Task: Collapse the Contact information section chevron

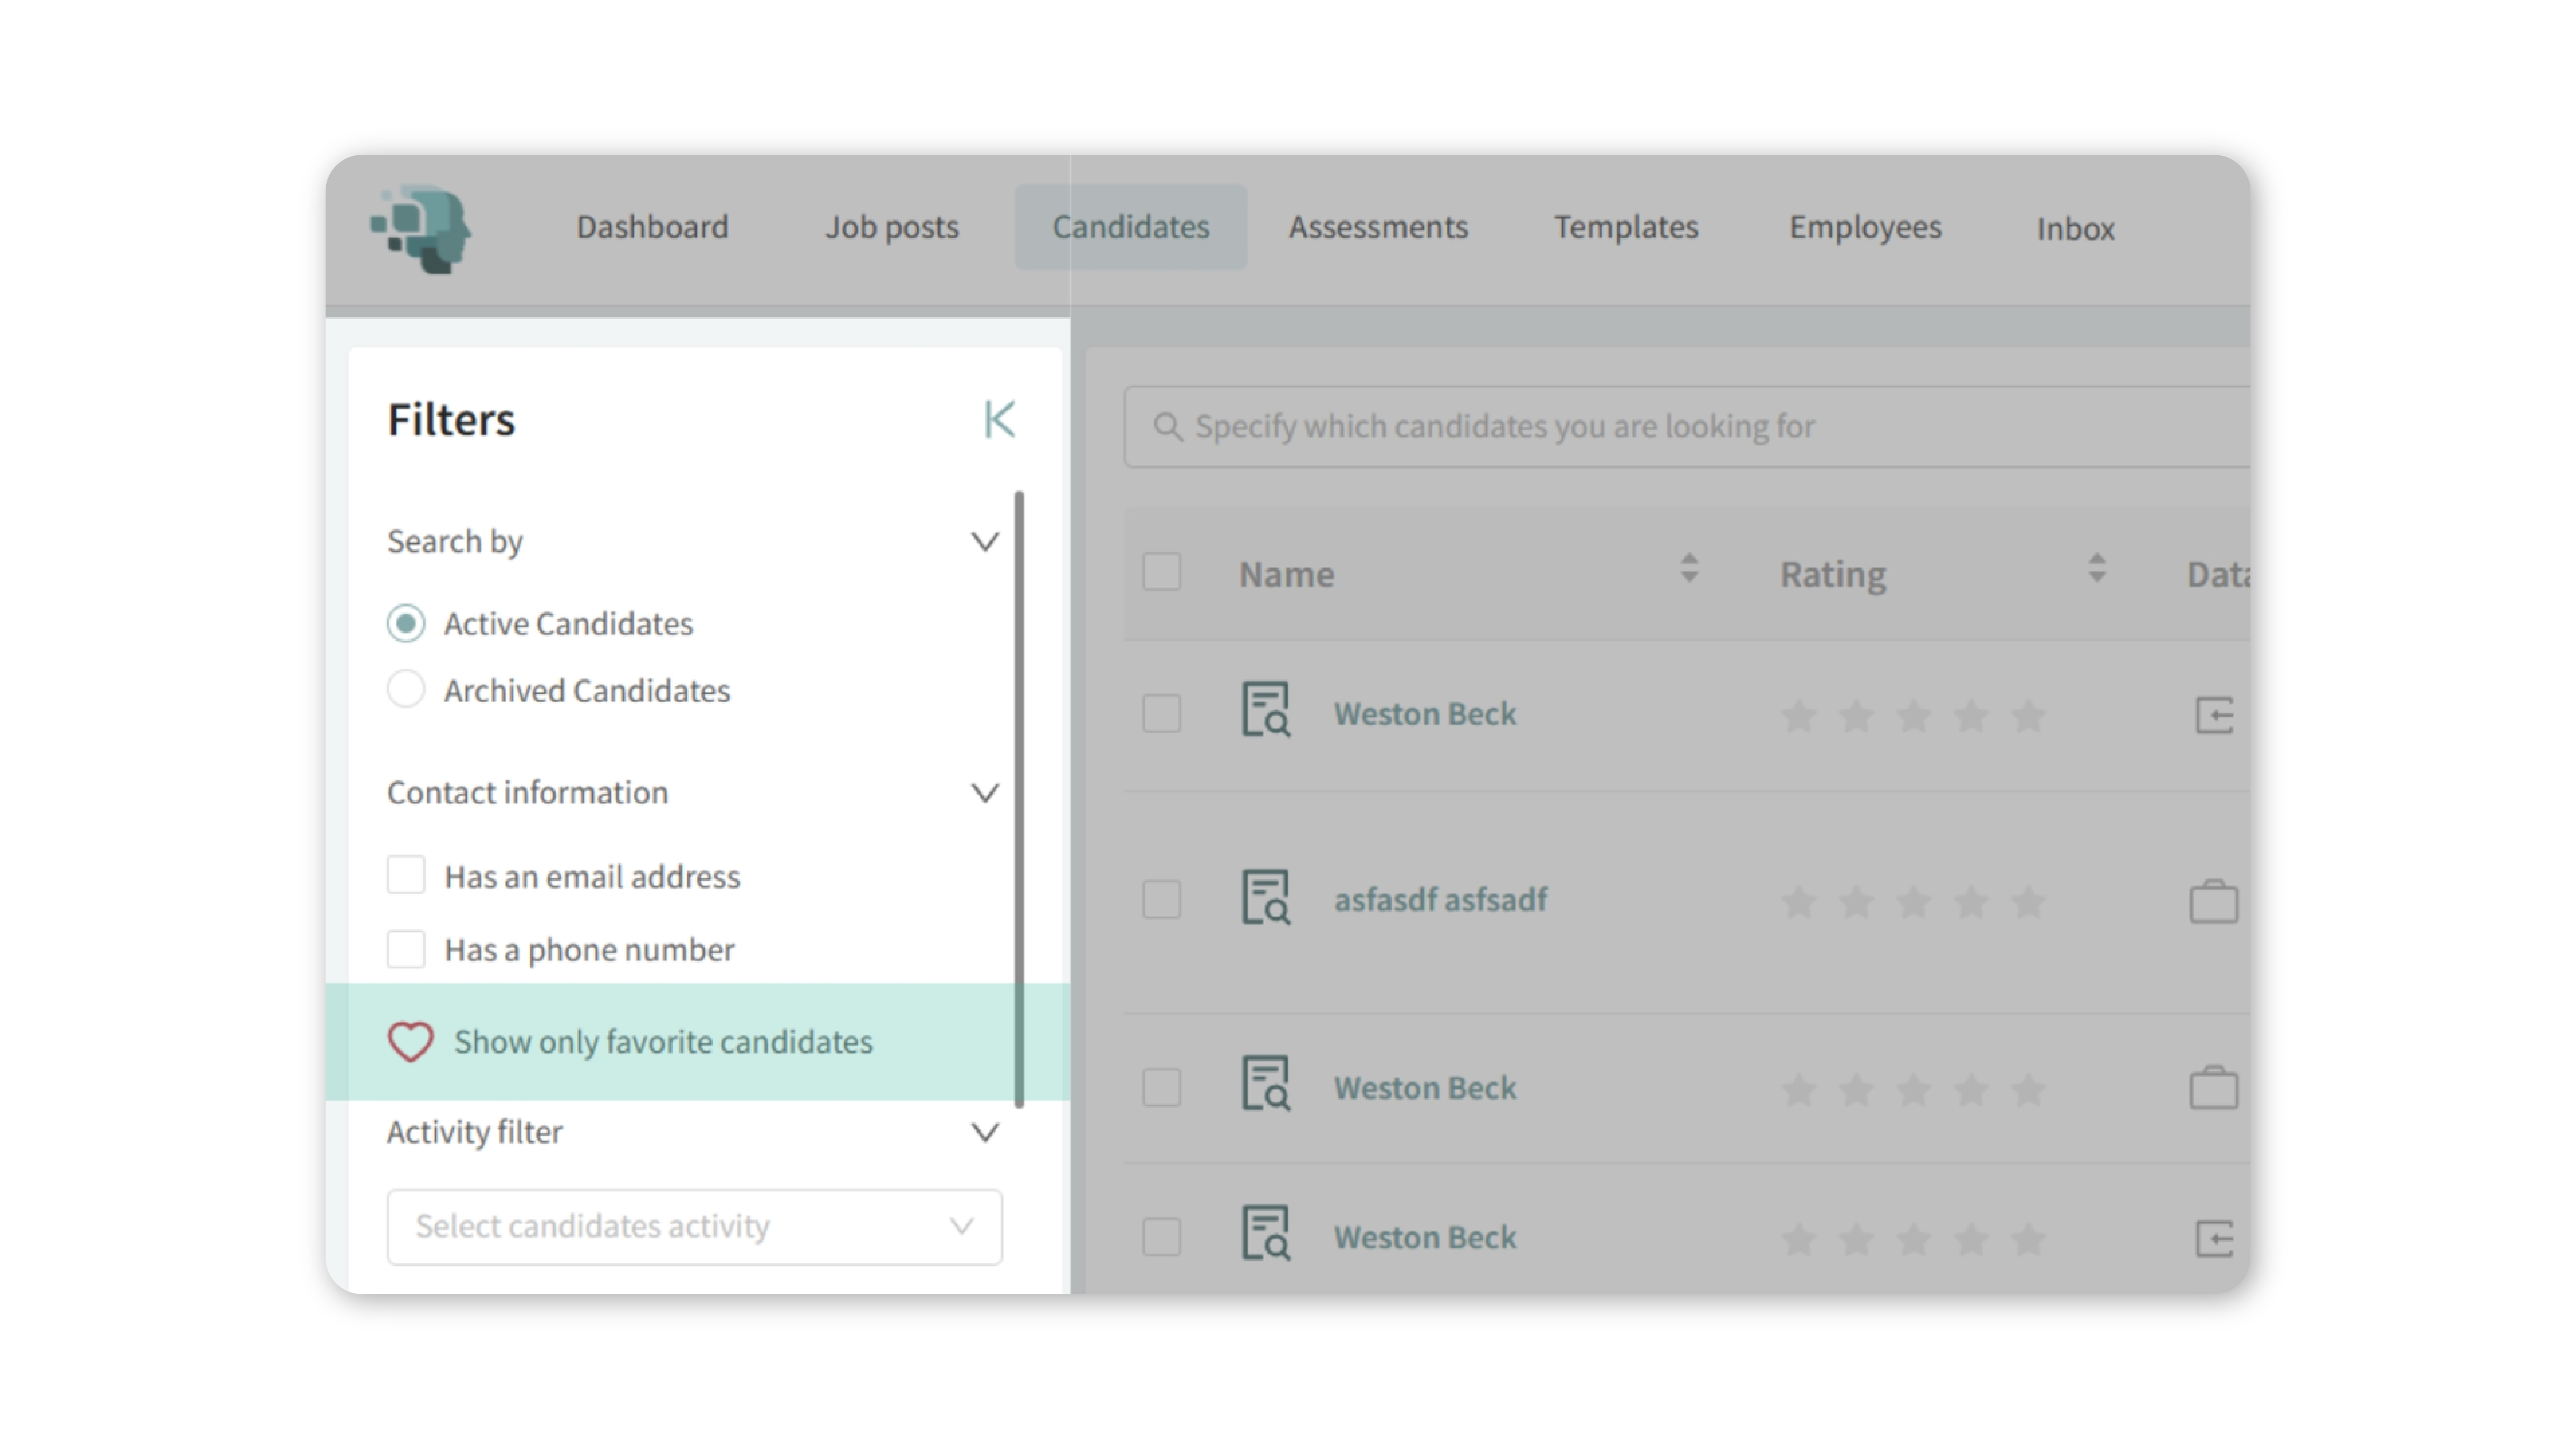Action: (985, 793)
